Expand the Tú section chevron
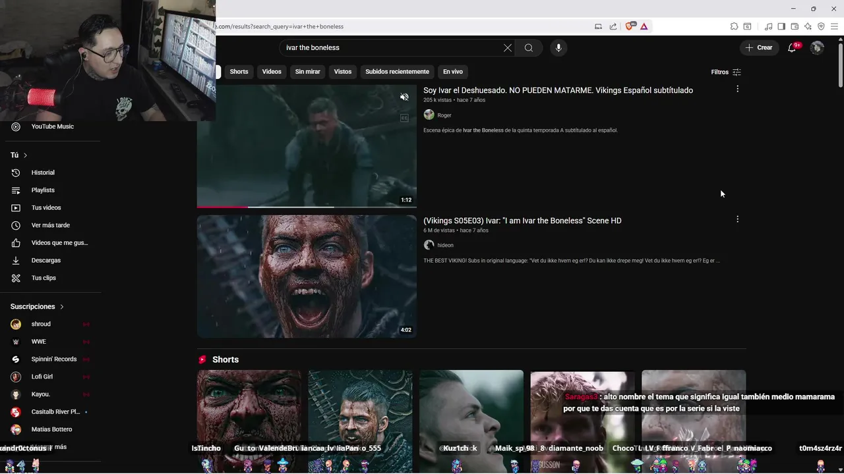844x474 pixels. (x=25, y=155)
